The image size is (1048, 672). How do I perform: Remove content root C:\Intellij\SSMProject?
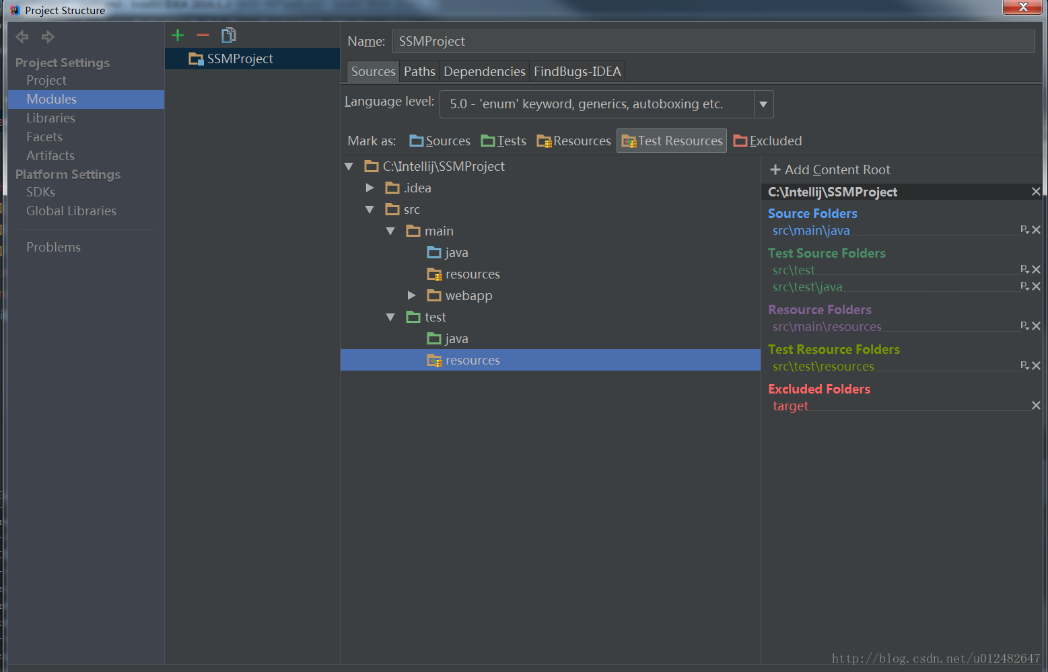(x=1036, y=192)
